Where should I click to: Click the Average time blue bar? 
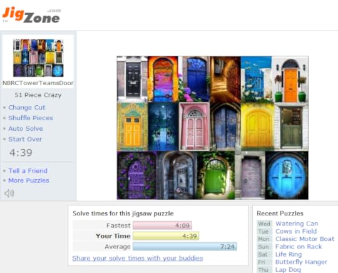185,246
